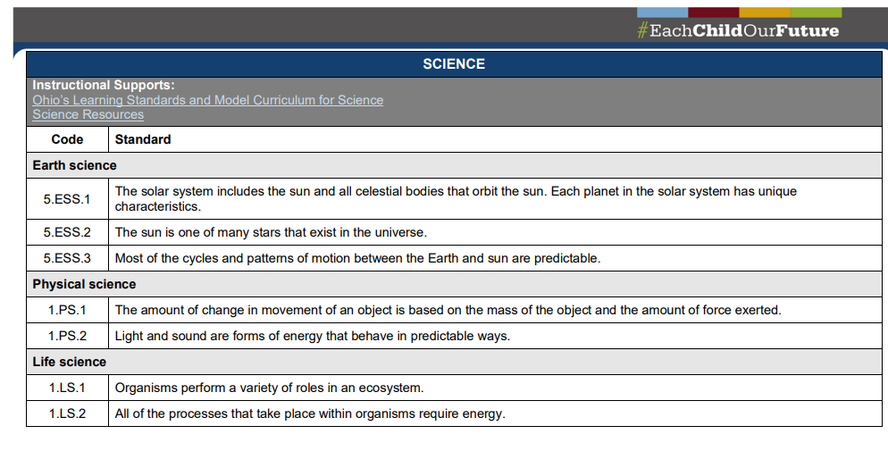Click the orange color block in header
888x451 pixels.
click(x=765, y=12)
